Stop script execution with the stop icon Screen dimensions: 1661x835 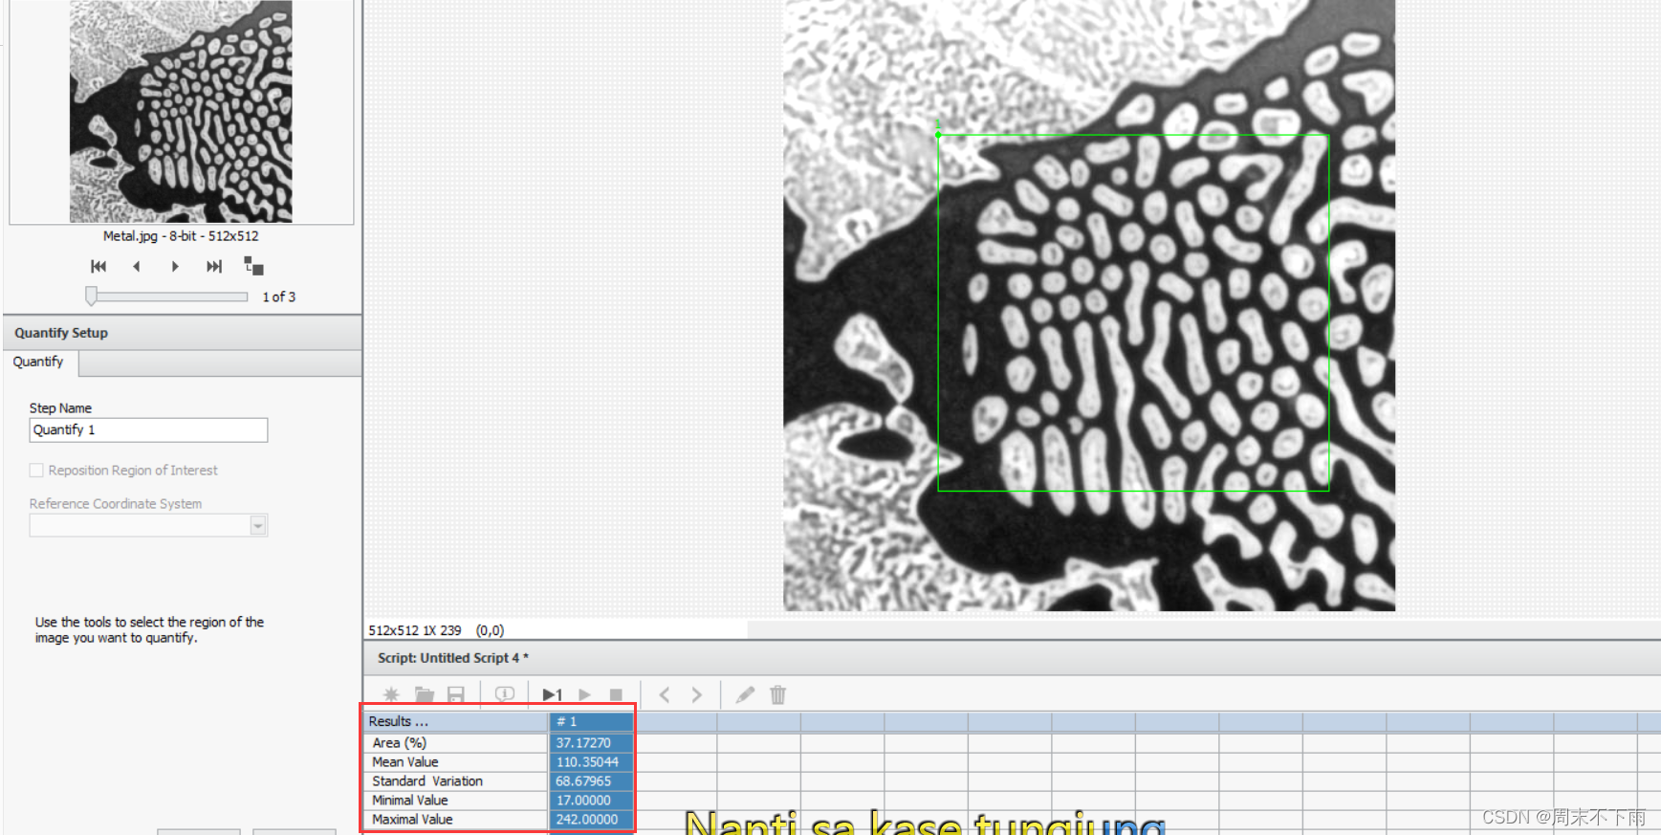point(616,695)
